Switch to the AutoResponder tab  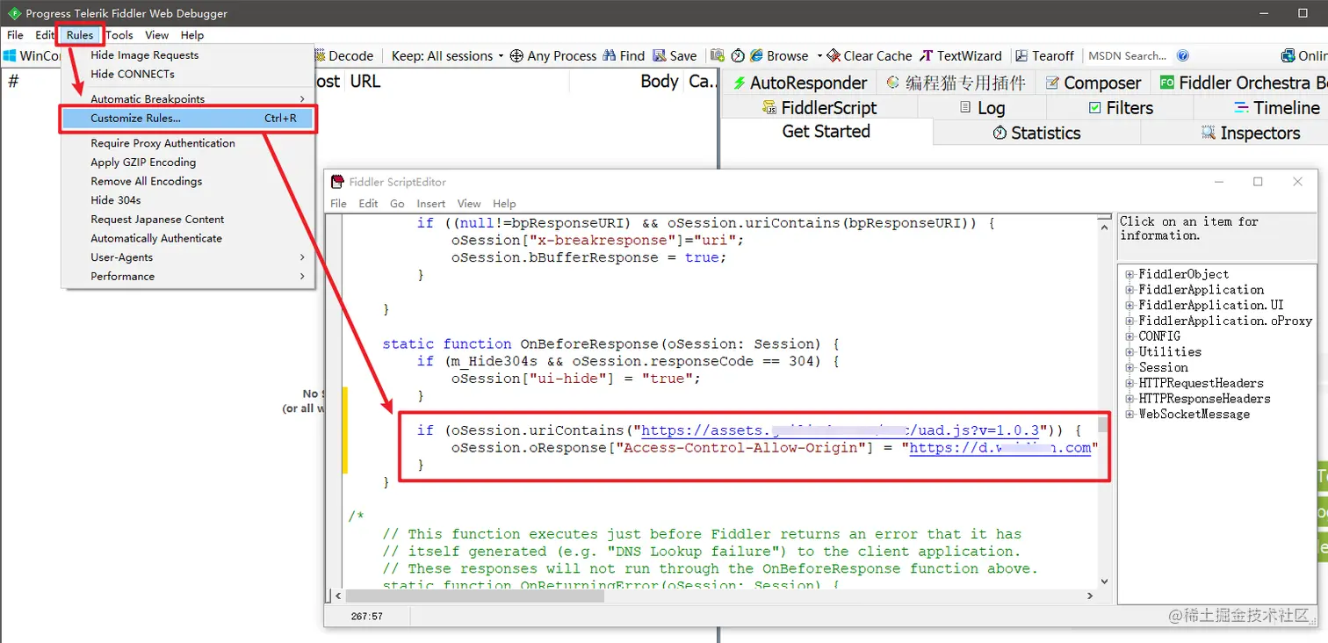tap(798, 83)
